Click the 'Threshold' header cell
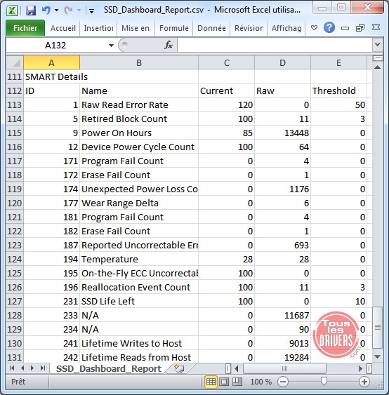The image size is (389, 395). point(338,91)
